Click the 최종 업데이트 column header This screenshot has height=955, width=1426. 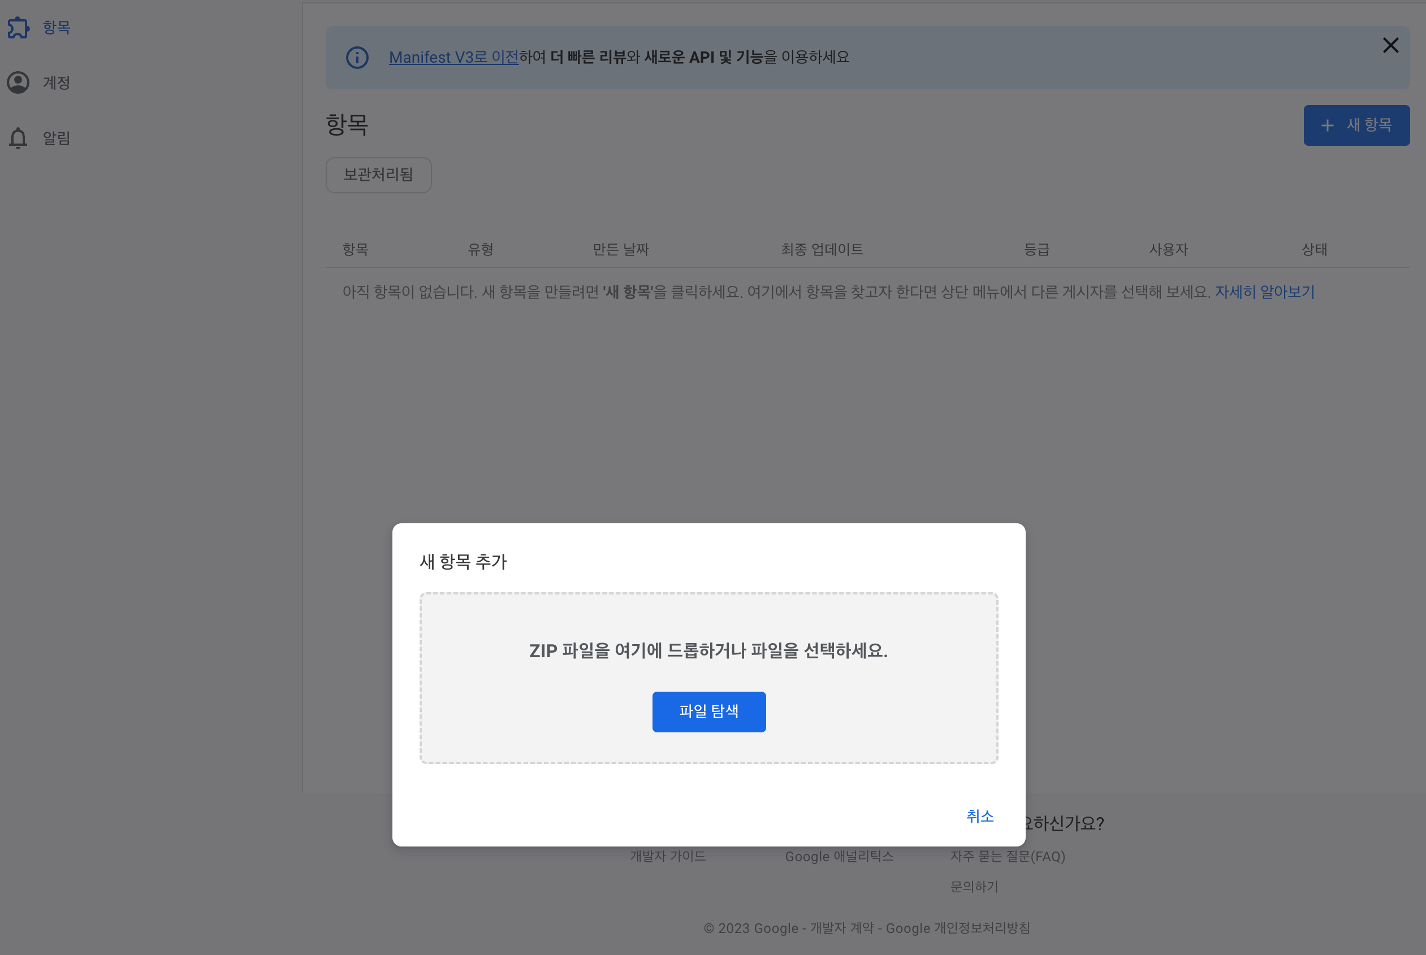coord(822,249)
